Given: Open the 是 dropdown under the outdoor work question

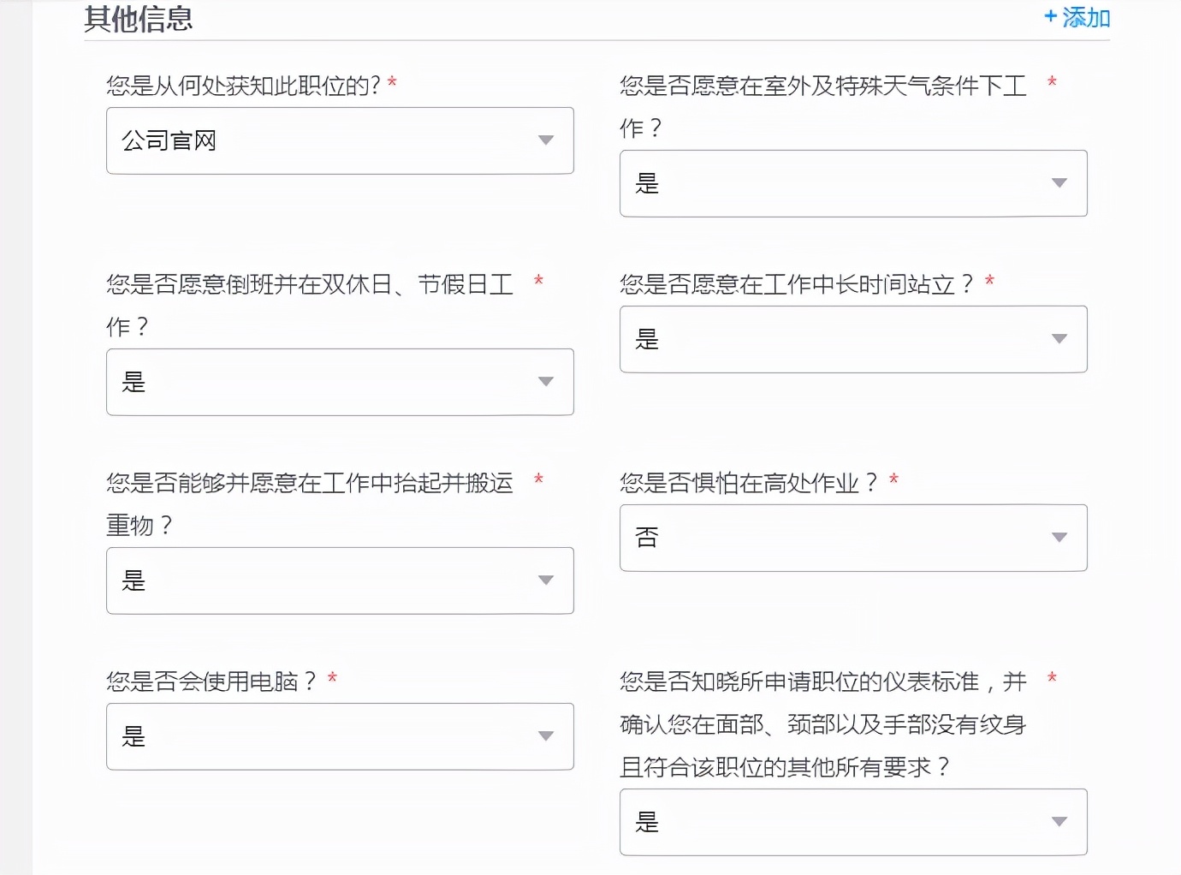Looking at the screenshot, I should point(853,183).
